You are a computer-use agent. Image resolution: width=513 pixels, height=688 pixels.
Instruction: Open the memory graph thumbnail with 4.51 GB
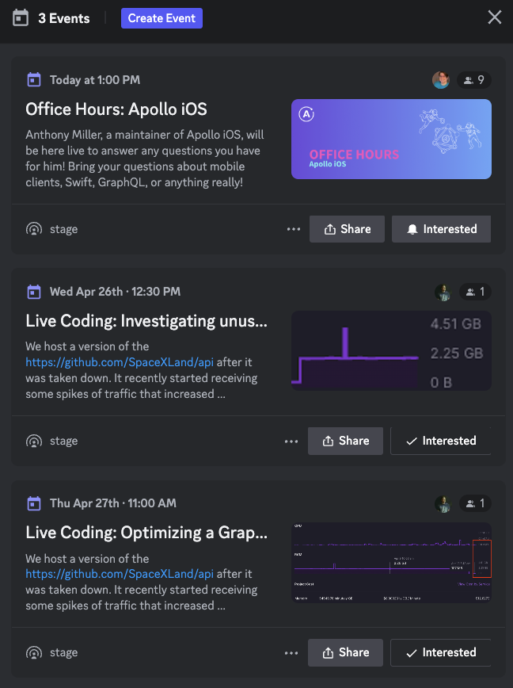tap(391, 350)
